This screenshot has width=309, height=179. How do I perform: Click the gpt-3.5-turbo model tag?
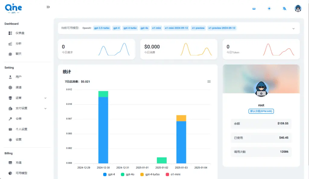(x=102, y=28)
